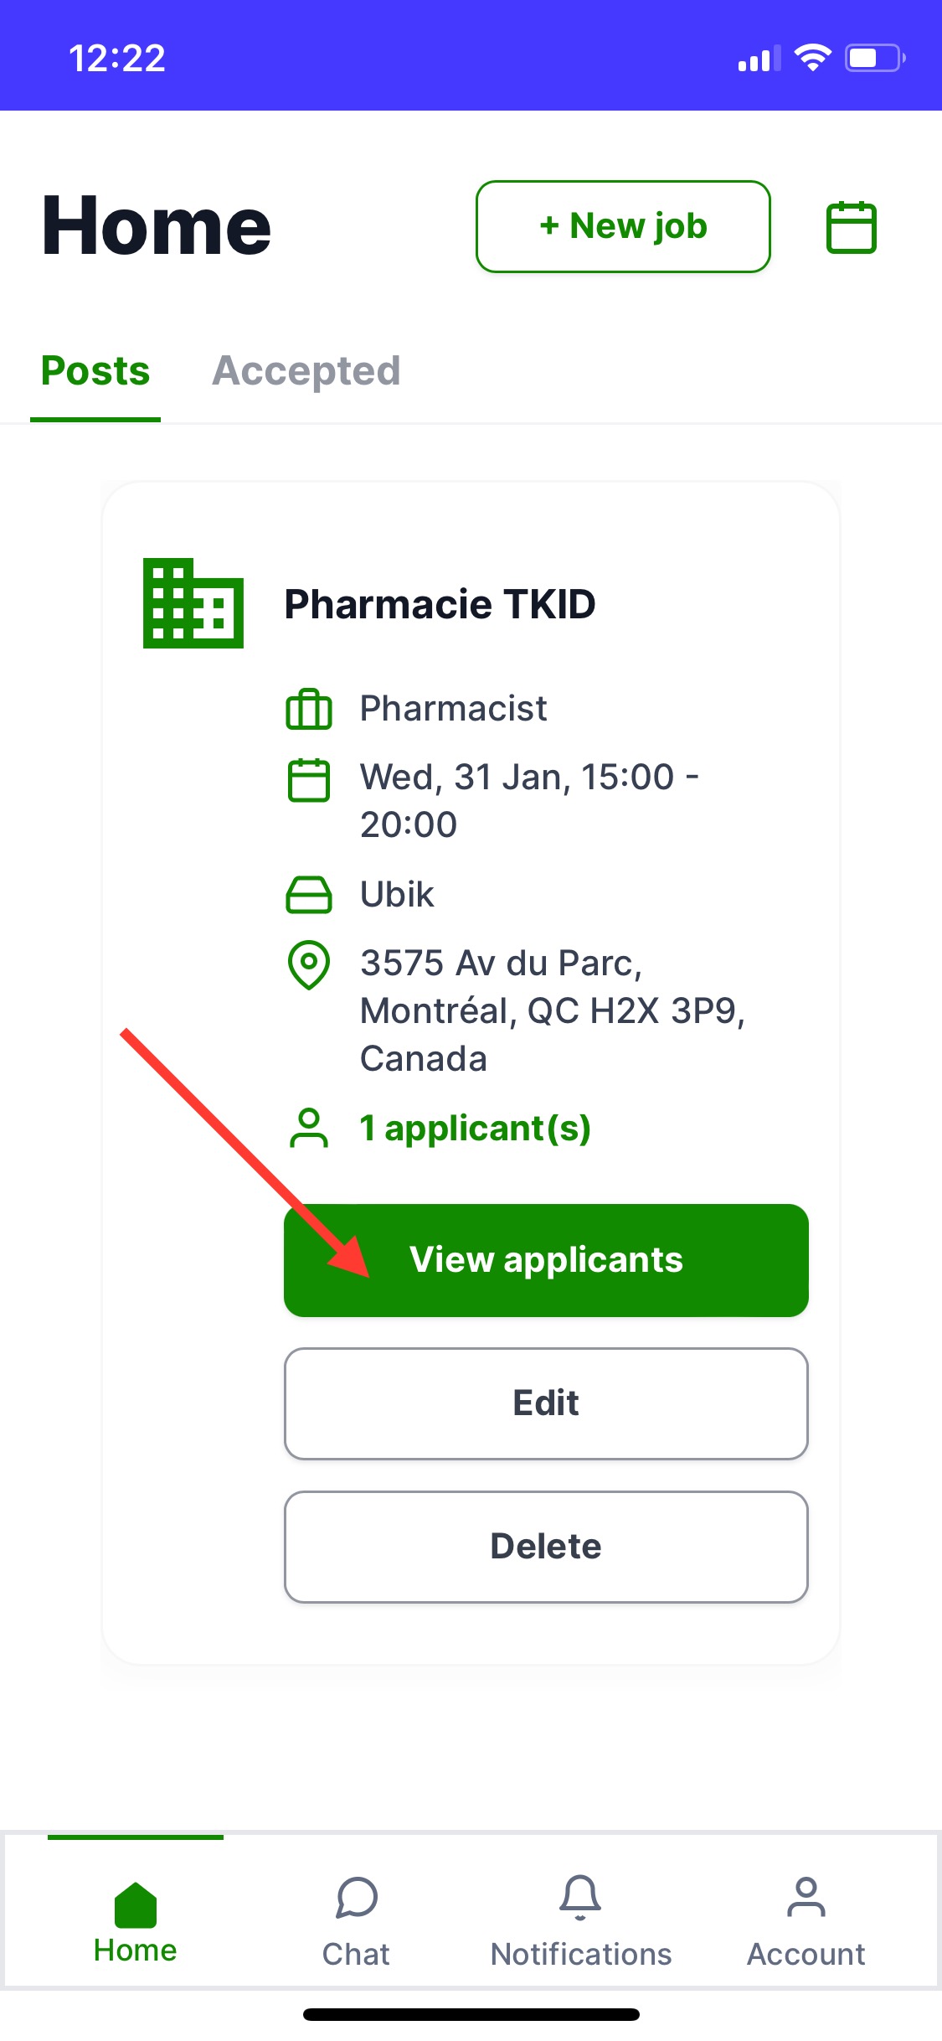Select the Posts tab
Image resolution: width=942 pixels, height=2041 pixels.
(x=95, y=371)
